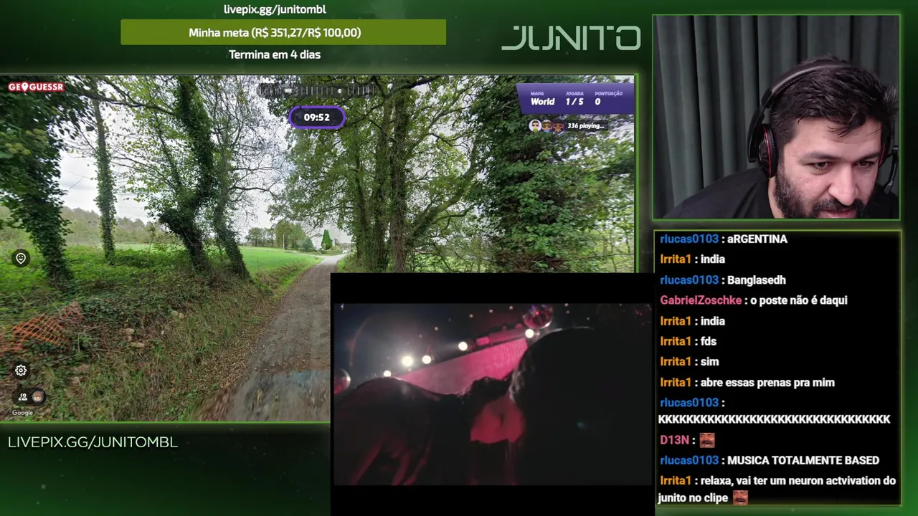Click the Google attribution logo
The height and width of the screenshot is (516, 918).
coord(22,413)
